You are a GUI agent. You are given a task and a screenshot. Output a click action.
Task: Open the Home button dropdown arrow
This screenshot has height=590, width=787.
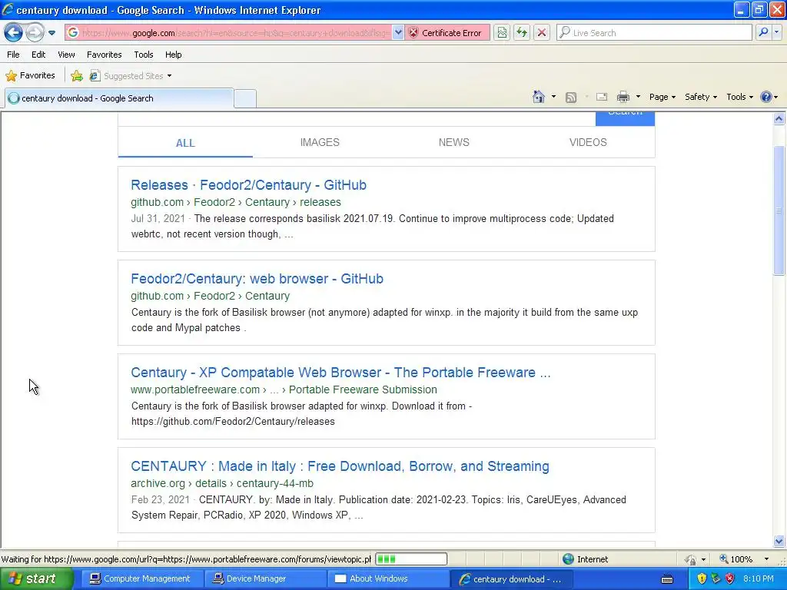click(x=553, y=97)
